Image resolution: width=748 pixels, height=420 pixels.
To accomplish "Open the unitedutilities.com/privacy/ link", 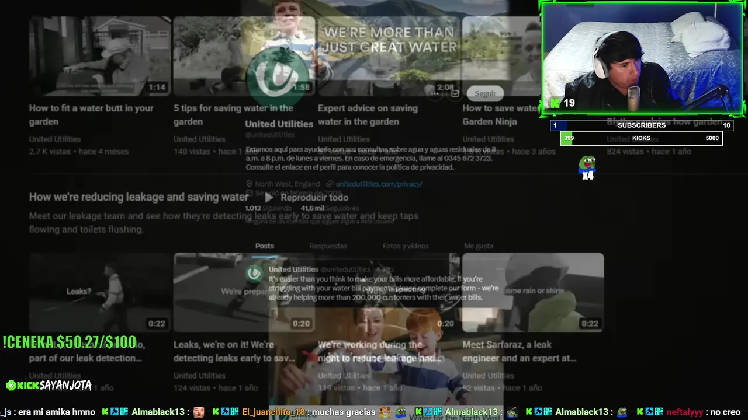I will [x=379, y=184].
